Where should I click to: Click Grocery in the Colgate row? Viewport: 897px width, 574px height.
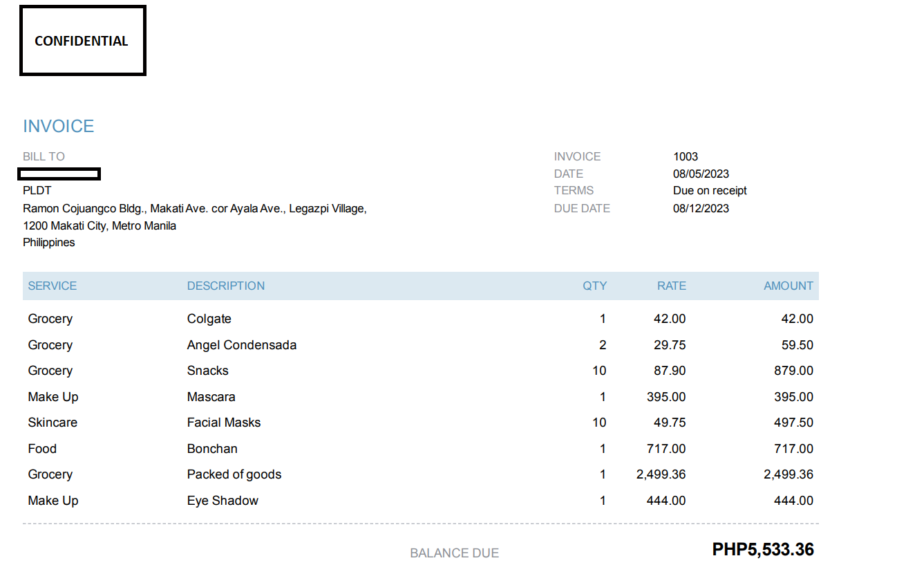click(x=50, y=319)
